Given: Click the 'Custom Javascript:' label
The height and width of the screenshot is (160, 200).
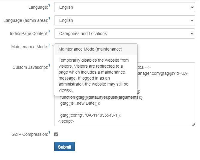Looking at the screenshot, I should point(30,67).
